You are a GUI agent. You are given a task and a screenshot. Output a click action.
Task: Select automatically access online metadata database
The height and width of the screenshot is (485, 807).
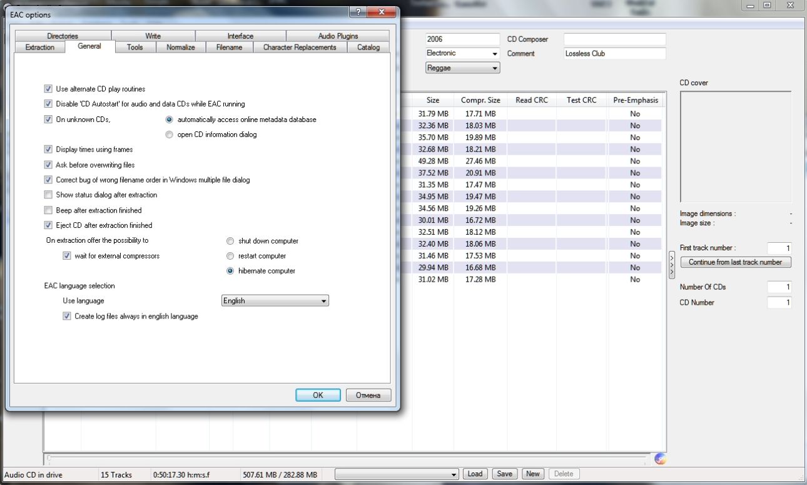169,120
